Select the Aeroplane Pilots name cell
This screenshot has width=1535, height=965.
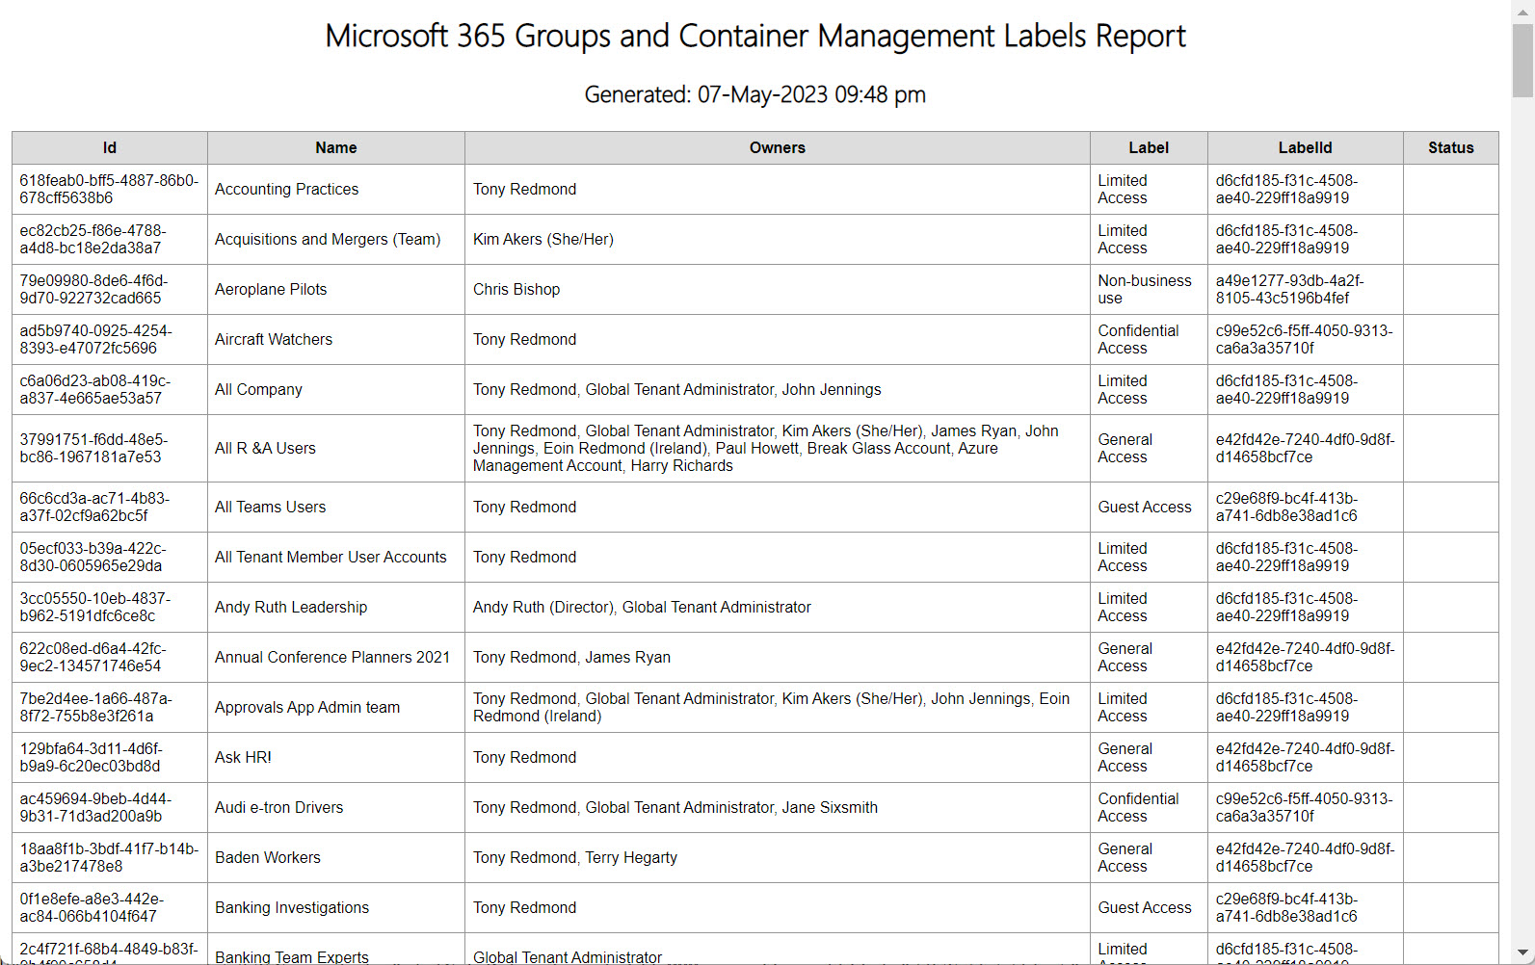[335, 289]
